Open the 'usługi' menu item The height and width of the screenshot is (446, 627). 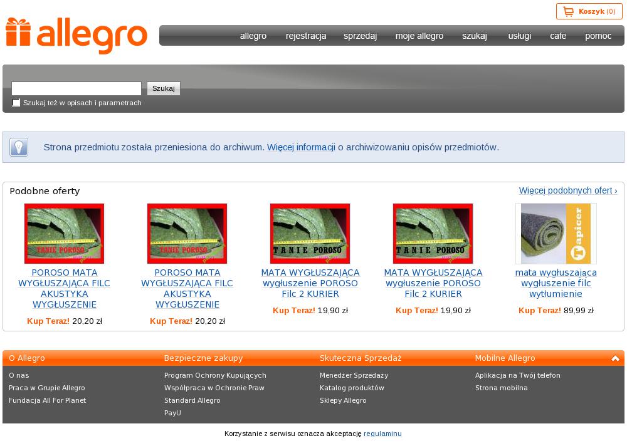click(x=519, y=36)
